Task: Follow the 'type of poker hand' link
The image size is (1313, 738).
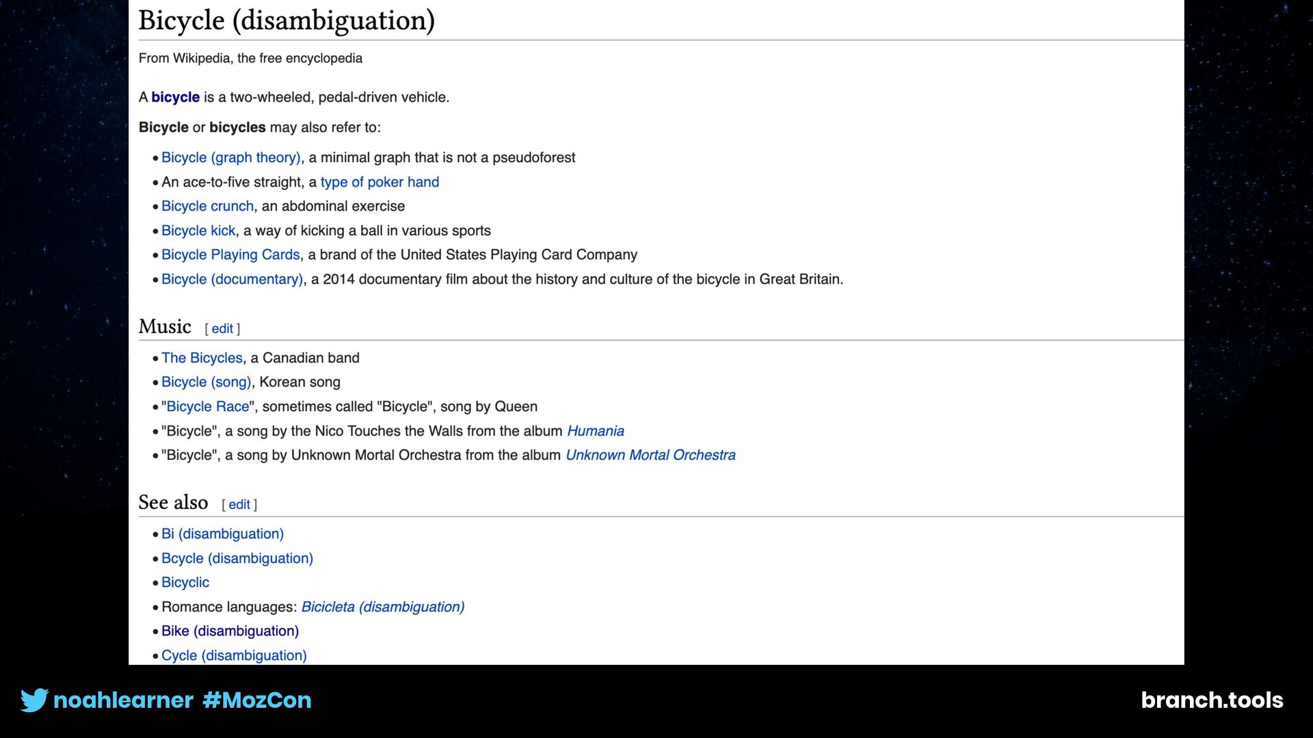Action: [x=380, y=182]
